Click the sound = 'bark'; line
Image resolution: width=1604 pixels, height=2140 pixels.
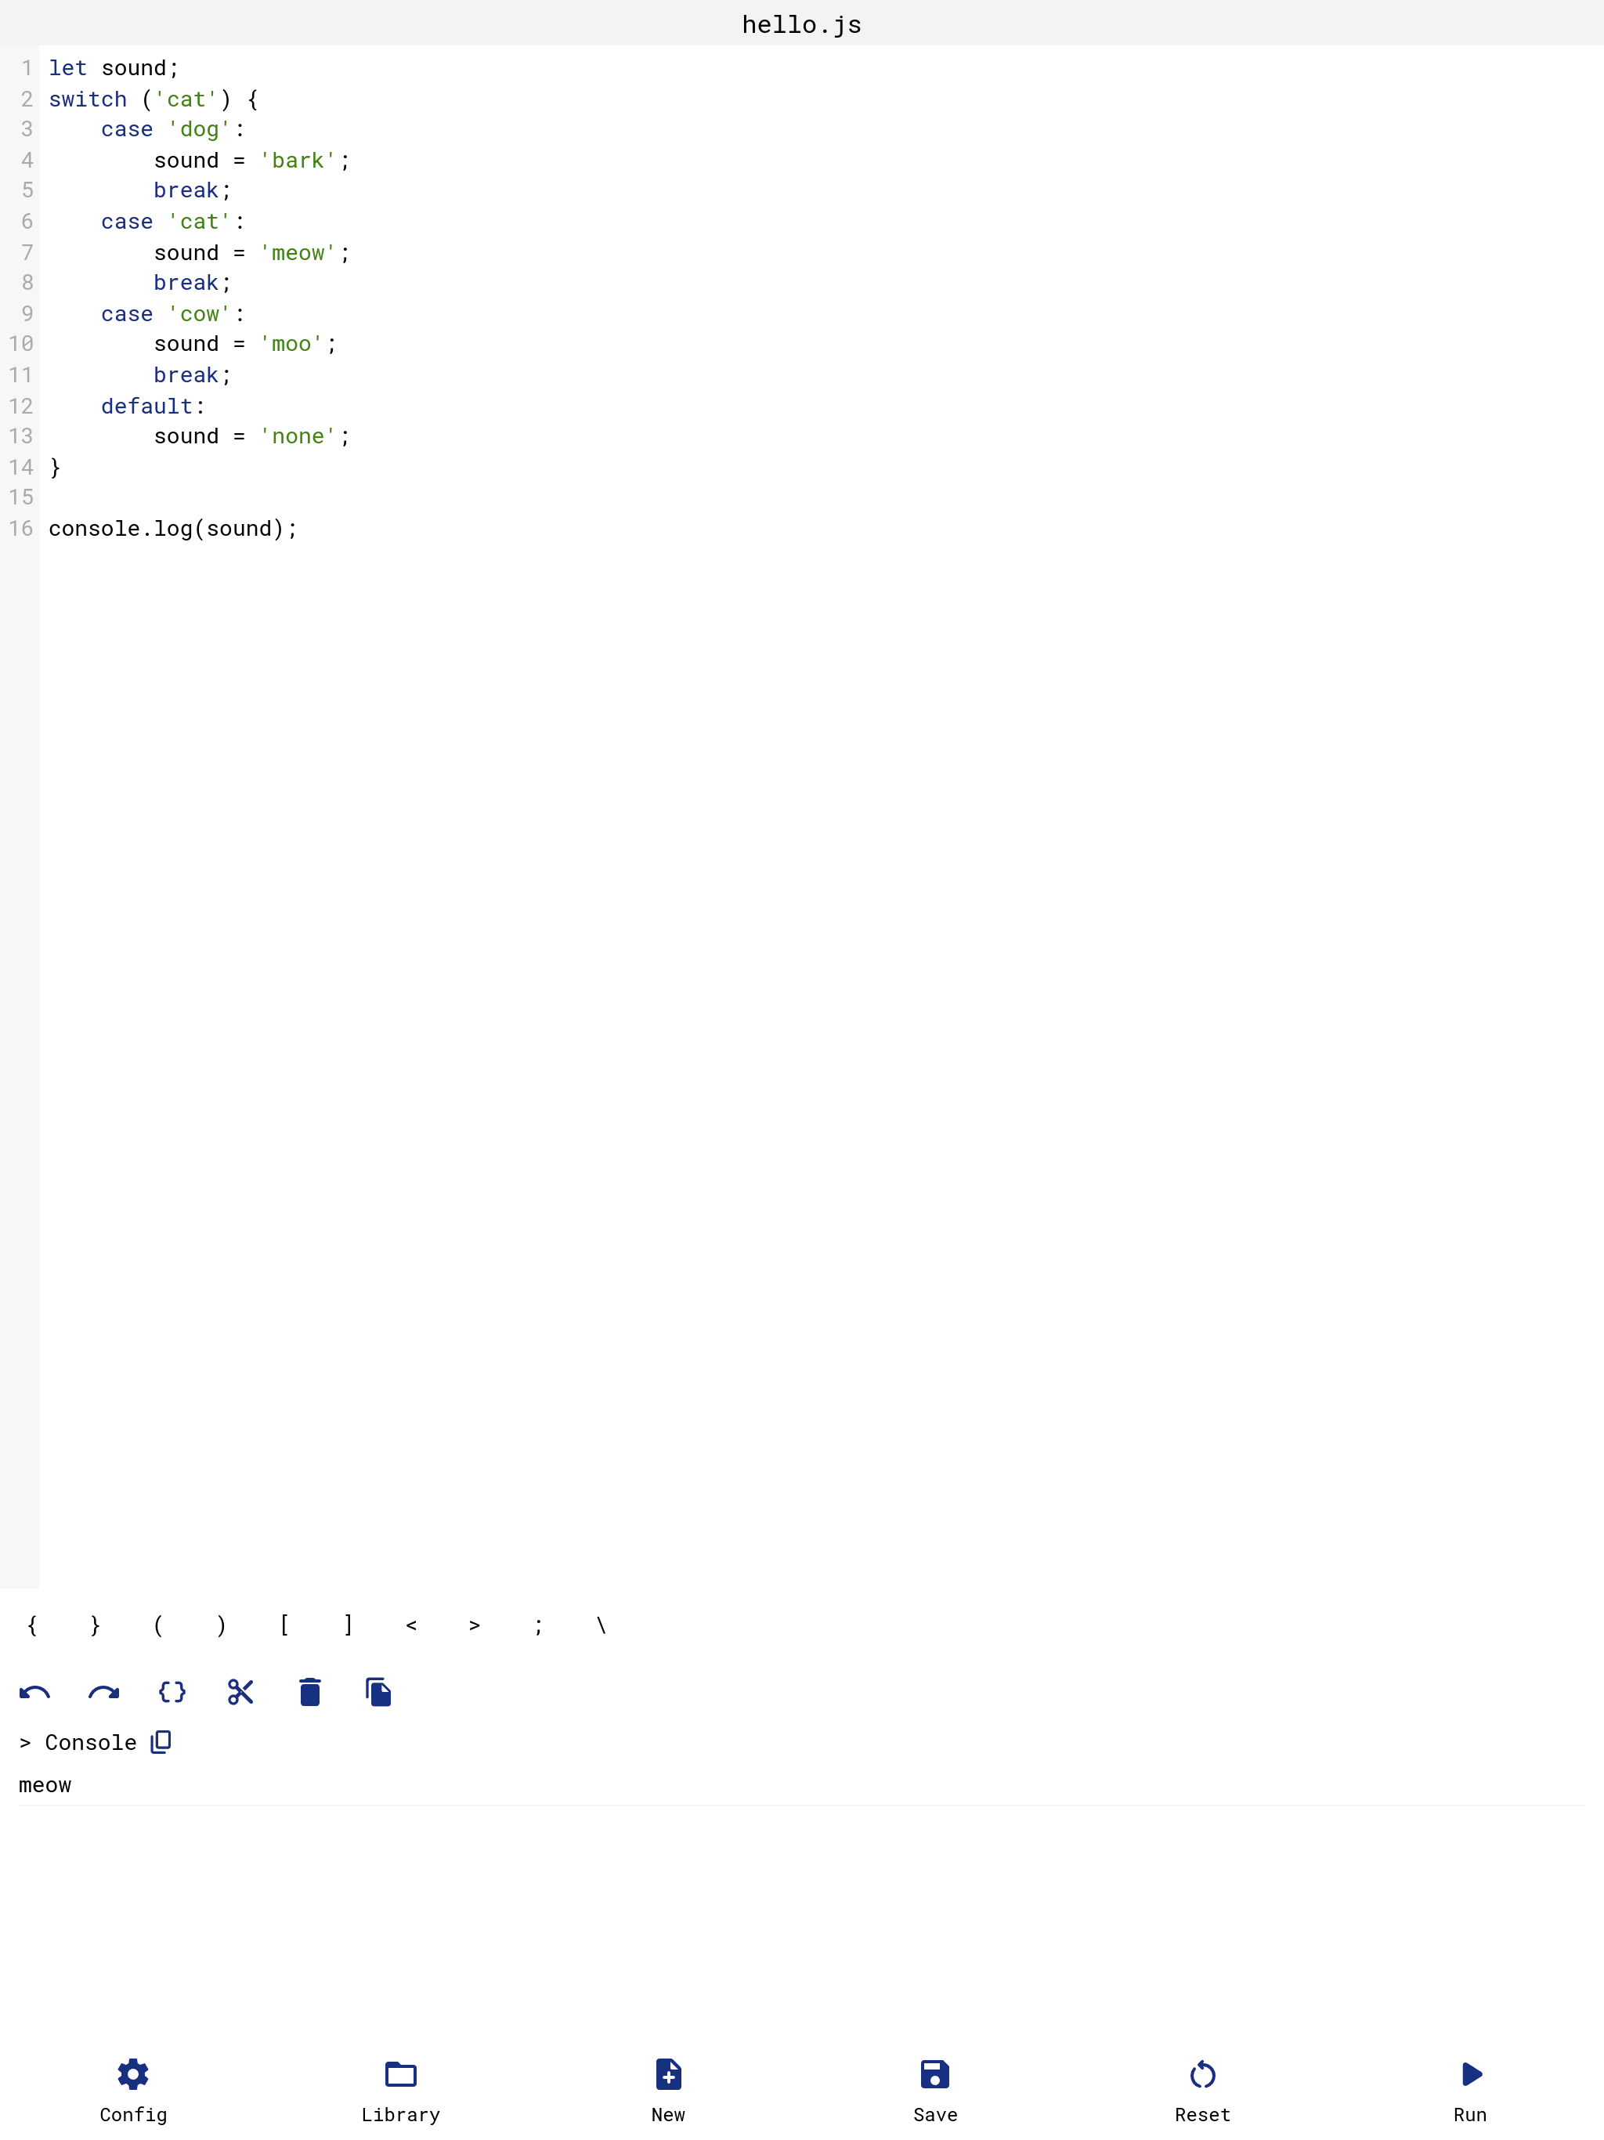coord(251,160)
